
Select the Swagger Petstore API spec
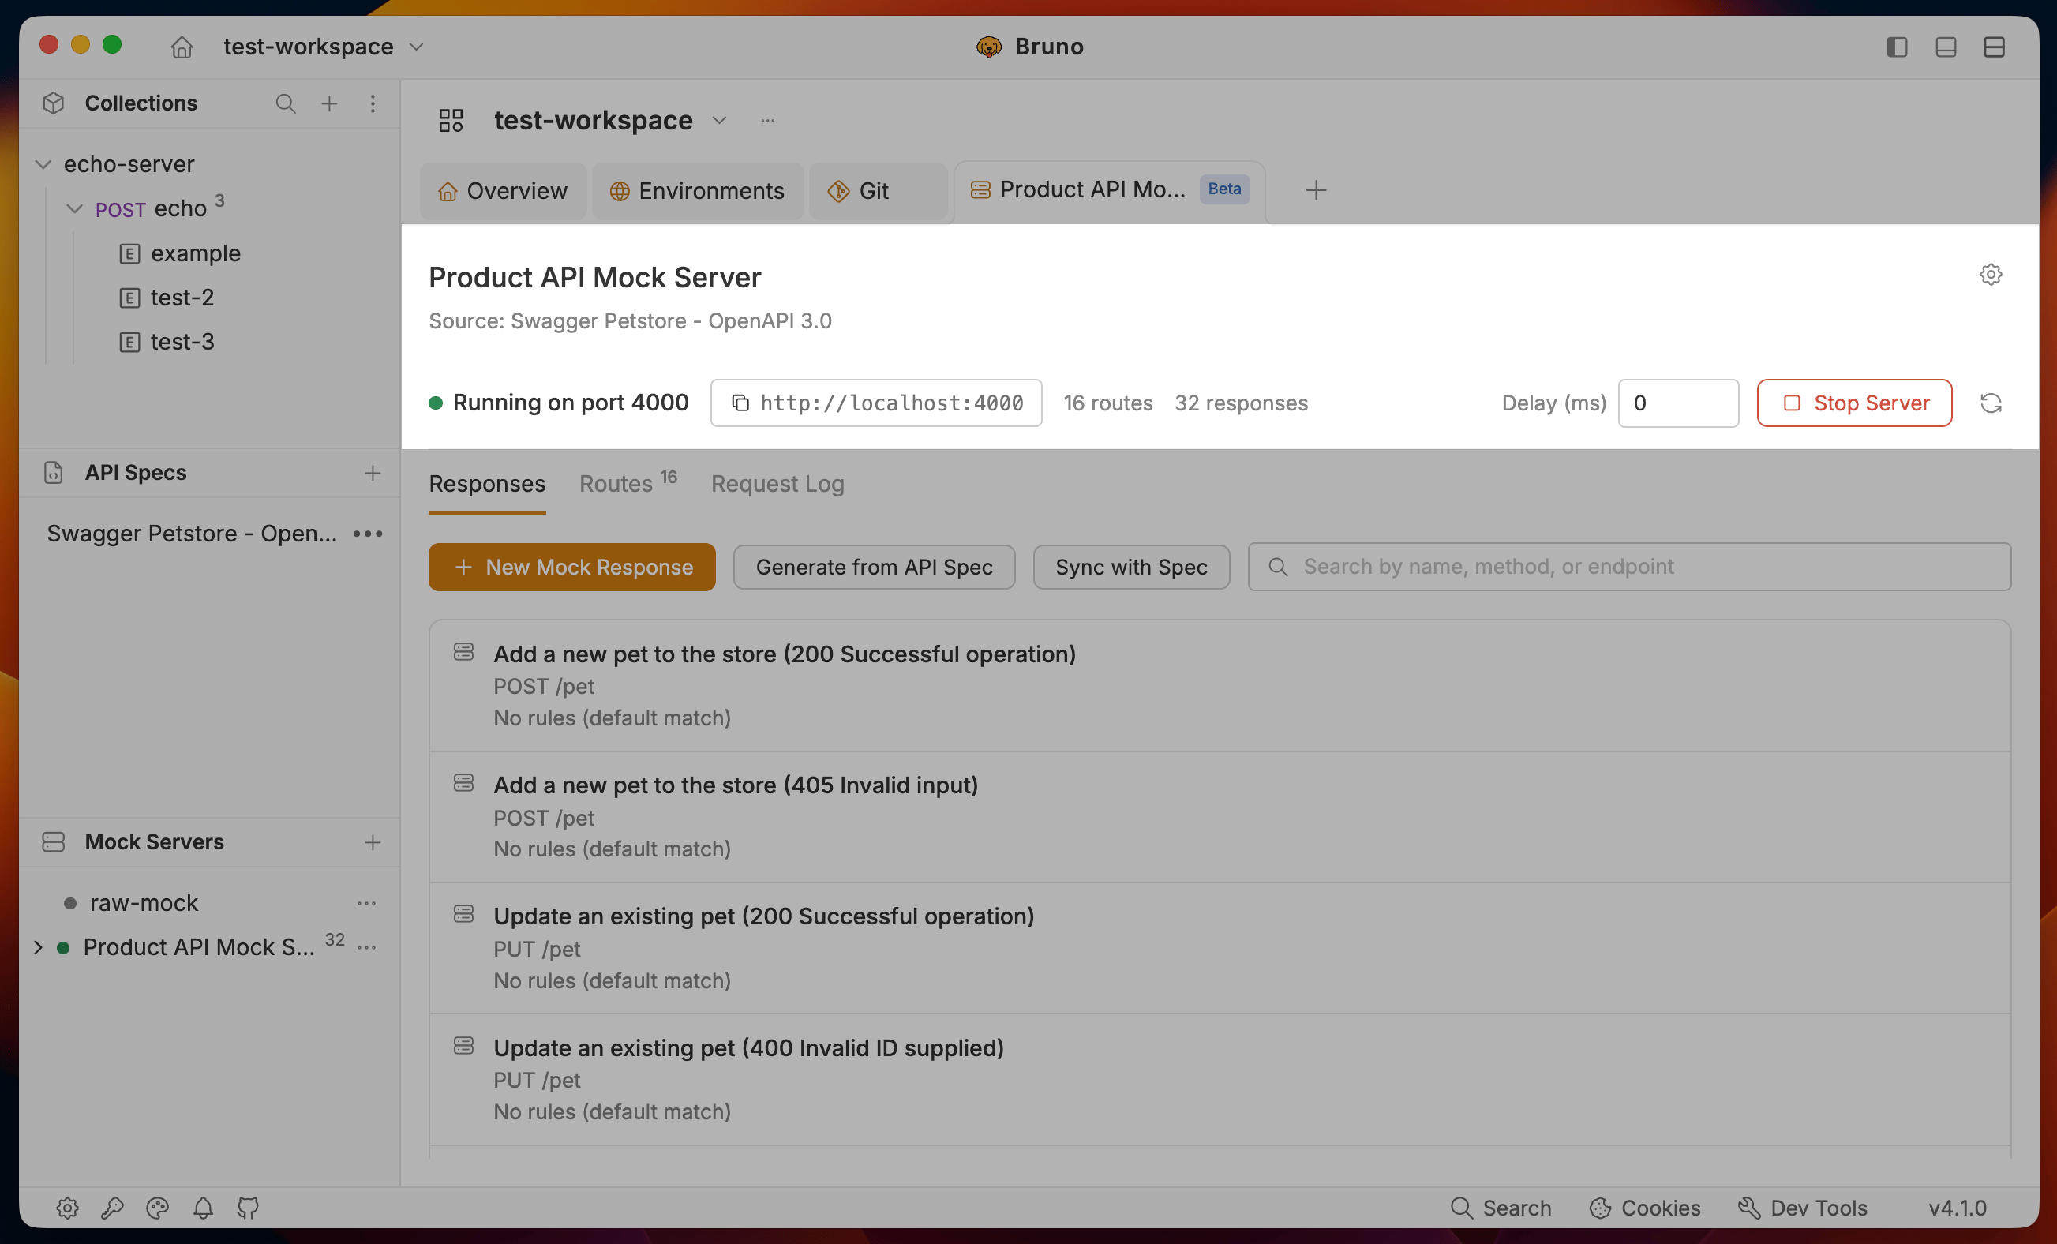point(192,534)
